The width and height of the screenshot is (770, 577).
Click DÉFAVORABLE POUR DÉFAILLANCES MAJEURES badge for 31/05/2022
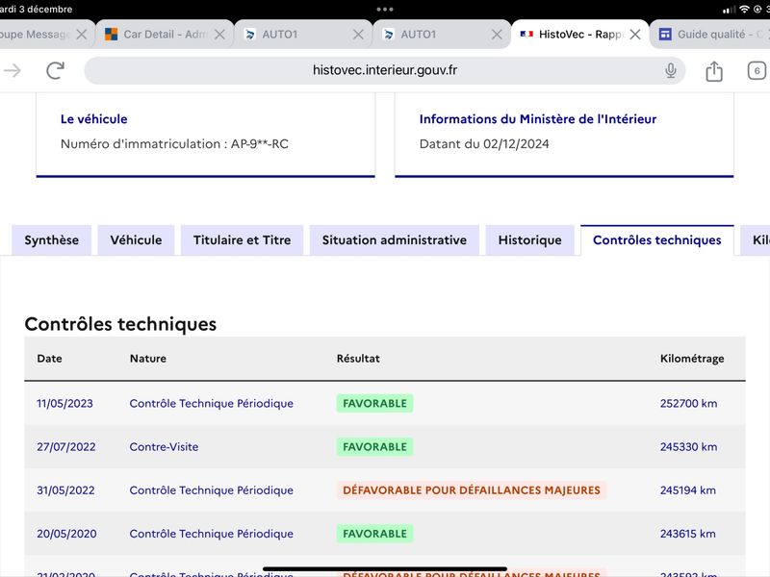coord(472,490)
